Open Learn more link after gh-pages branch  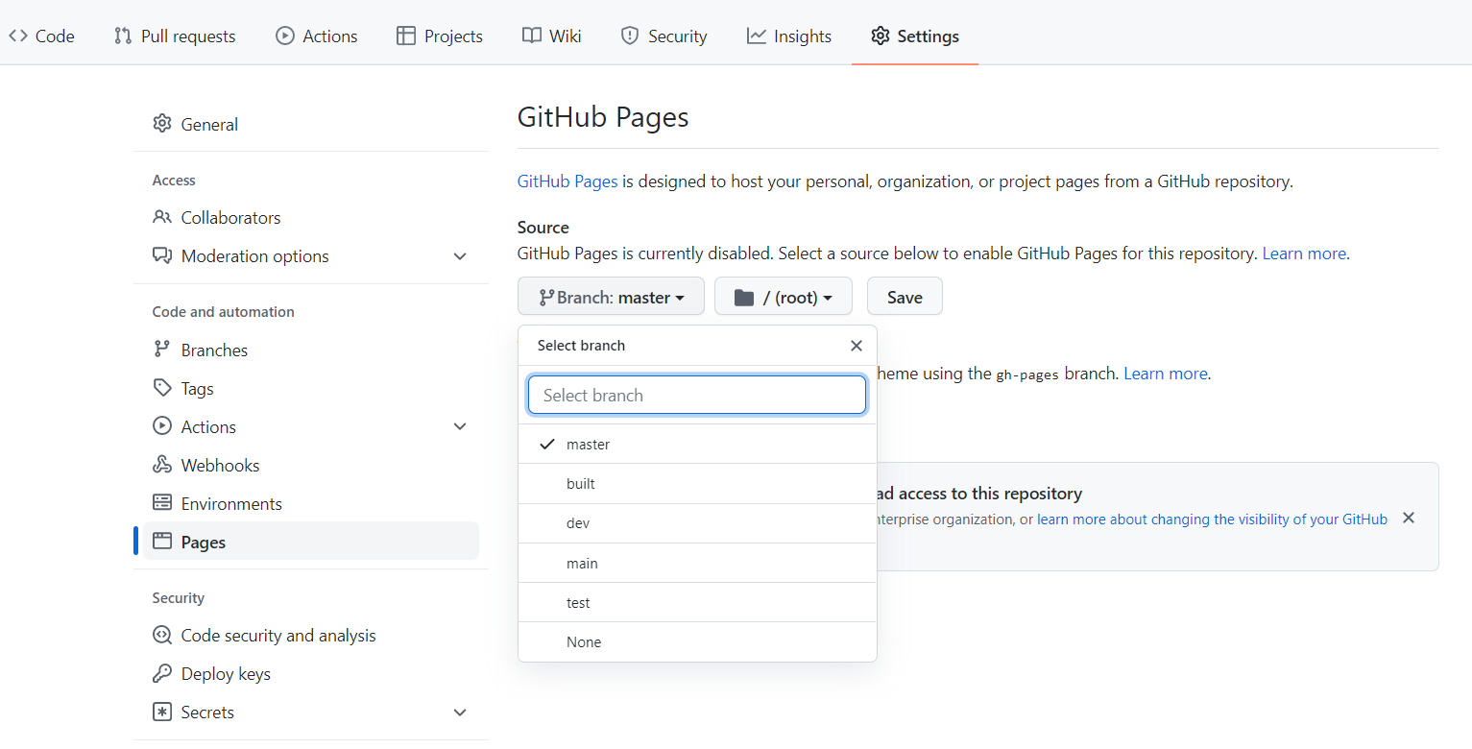[x=1166, y=374]
